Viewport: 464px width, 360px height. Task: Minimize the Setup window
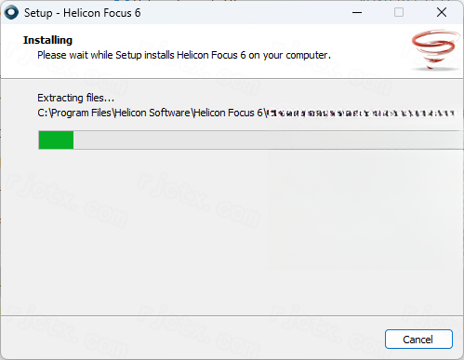(x=357, y=13)
